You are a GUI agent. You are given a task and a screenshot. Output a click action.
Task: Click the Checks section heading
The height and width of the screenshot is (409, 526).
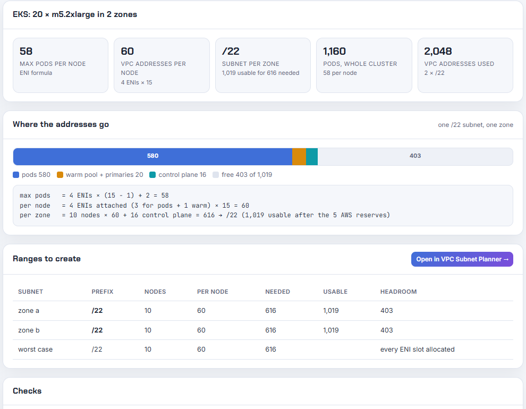(27, 391)
